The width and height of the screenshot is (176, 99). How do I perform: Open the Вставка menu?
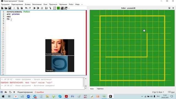point(28,4)
